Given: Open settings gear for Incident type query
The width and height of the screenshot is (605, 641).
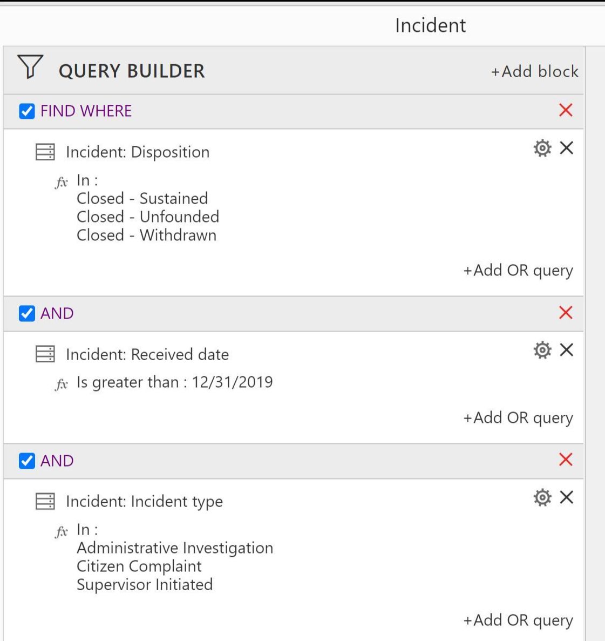Looking at the screenshot, I should (542, 497).
